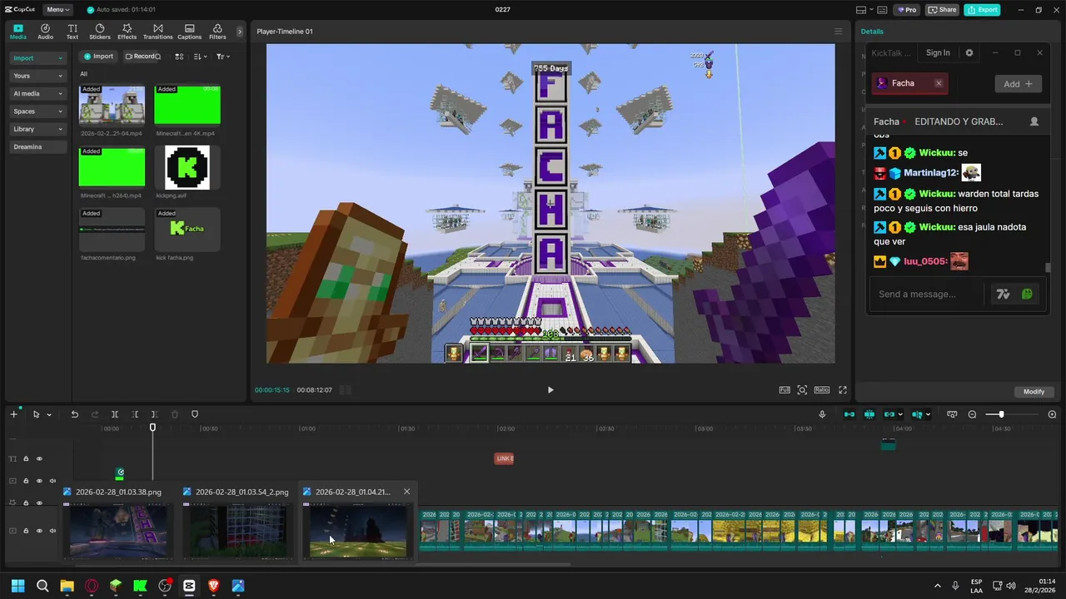Open KickTalk settings gear

969,52
